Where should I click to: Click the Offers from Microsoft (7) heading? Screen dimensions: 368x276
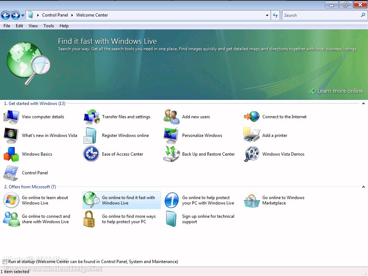30,187
